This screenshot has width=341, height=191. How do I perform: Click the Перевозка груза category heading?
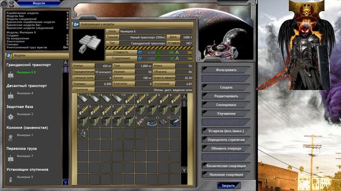point(21,149)
